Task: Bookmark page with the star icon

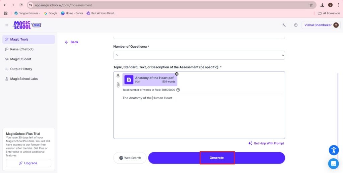Action: [311, 5]
